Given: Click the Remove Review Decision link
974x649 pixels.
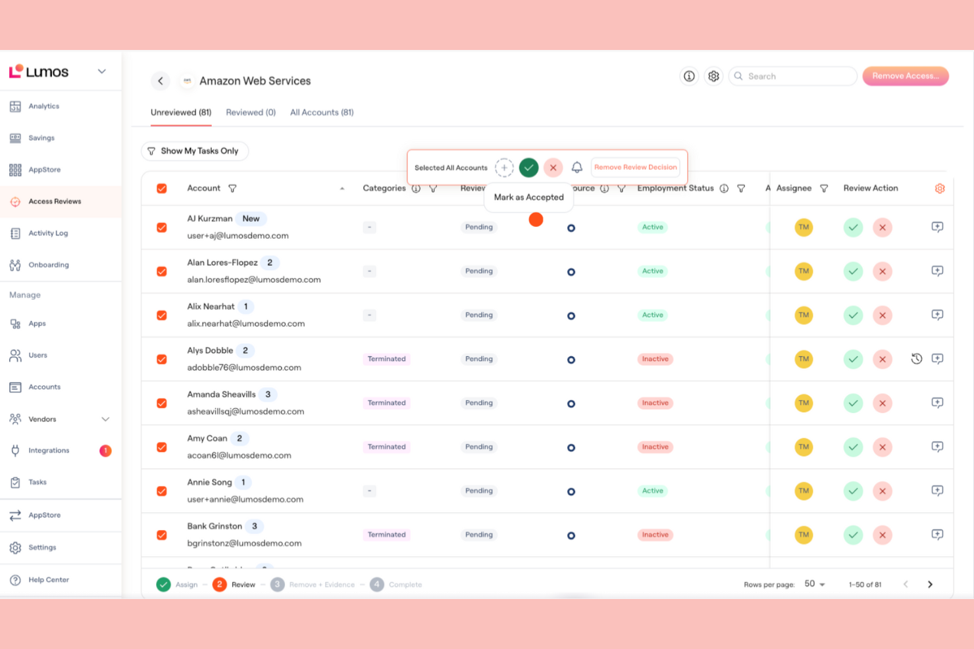Looking at the screenshot, I should coord(634,167).
